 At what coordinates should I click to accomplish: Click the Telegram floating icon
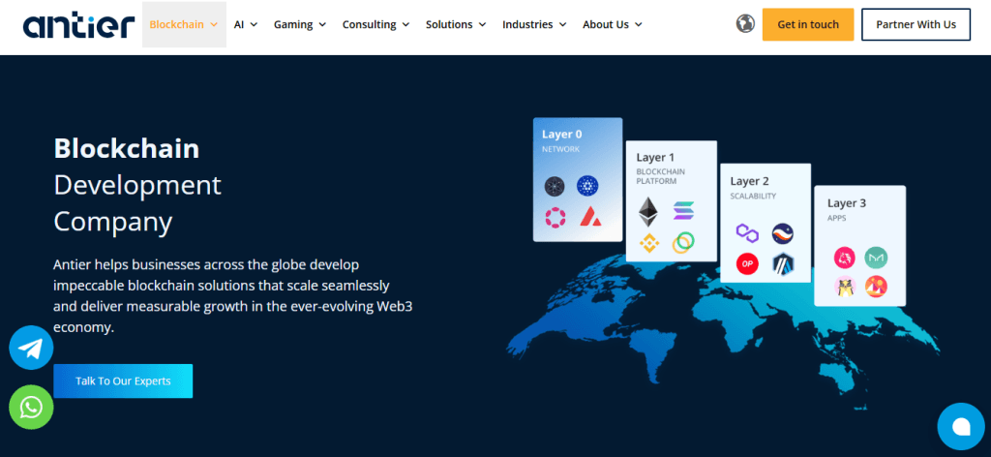point(31,348)
